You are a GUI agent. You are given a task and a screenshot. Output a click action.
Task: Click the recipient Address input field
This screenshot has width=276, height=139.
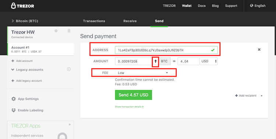(166, 50)
